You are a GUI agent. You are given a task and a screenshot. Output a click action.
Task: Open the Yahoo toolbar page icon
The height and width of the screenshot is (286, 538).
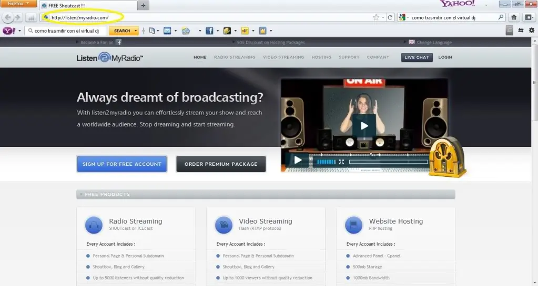(x=152, y=31)
